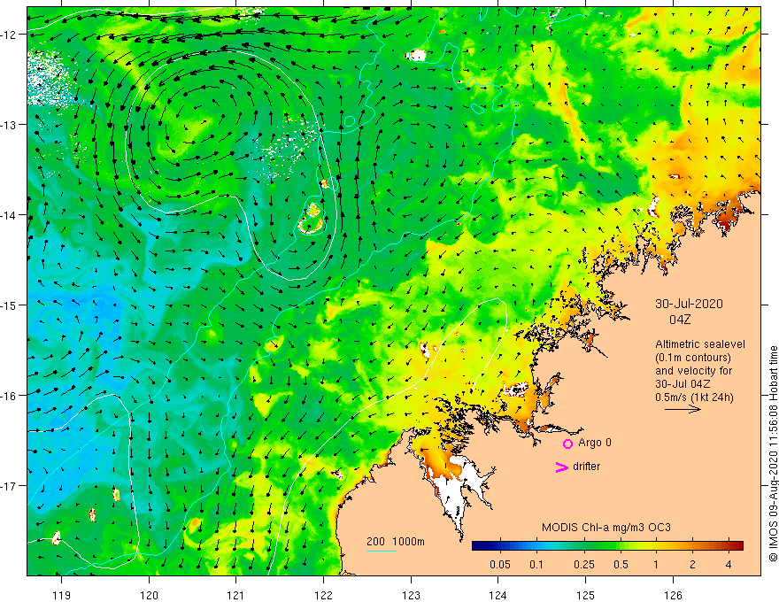This screenshot has width=779, height=602.
Task: Click the 'and velocity for' legend line
Action: point(693,371)
